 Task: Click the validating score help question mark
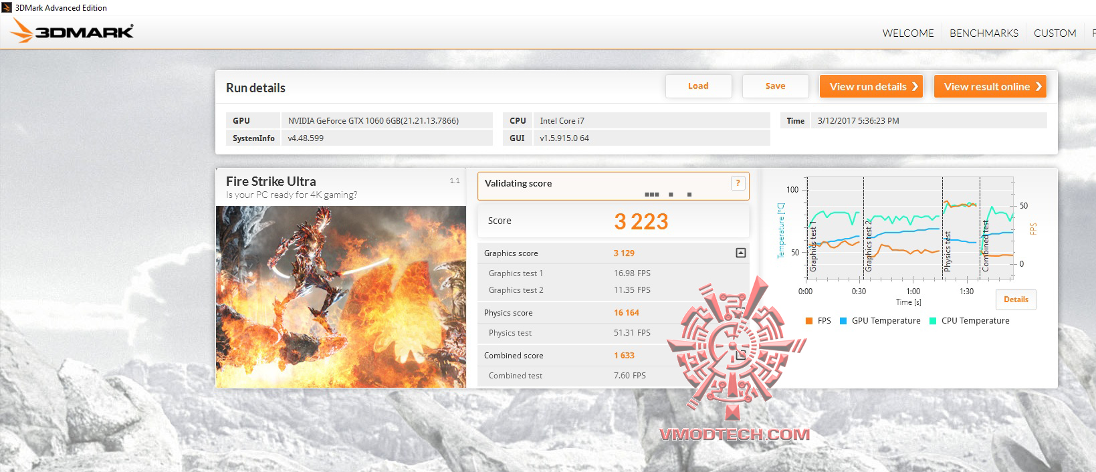coord(738,183)
